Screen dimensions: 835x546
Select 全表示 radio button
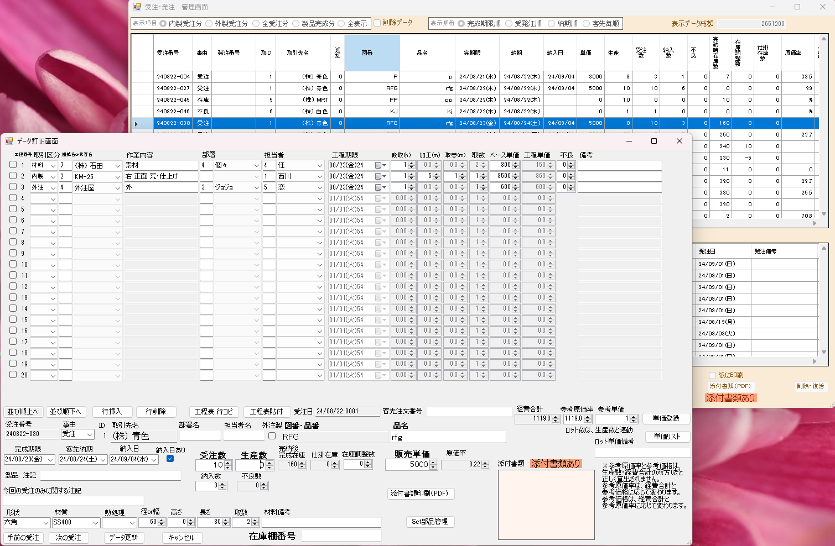pos(341,24)
